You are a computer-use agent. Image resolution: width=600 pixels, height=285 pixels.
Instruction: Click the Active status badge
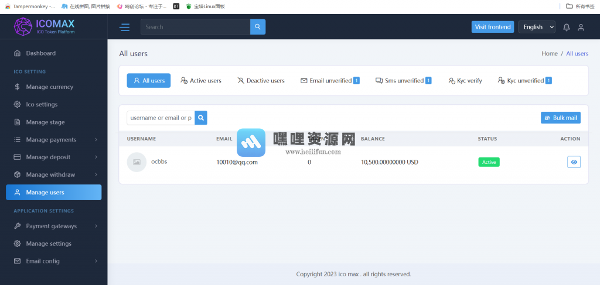click(x=489, y=162)
